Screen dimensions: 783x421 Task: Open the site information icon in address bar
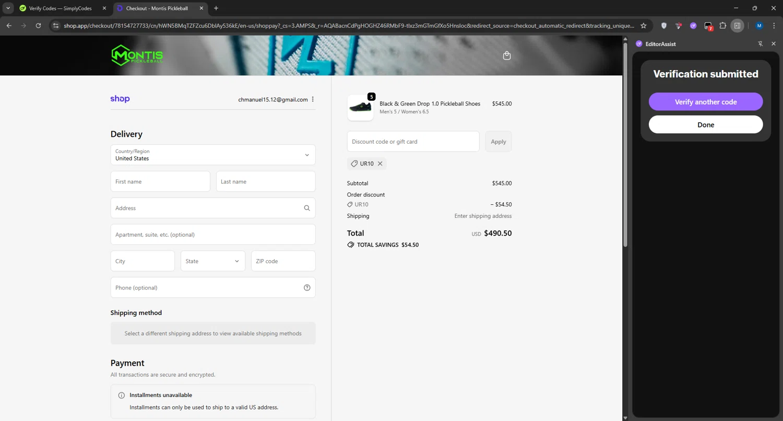[56, 26]
